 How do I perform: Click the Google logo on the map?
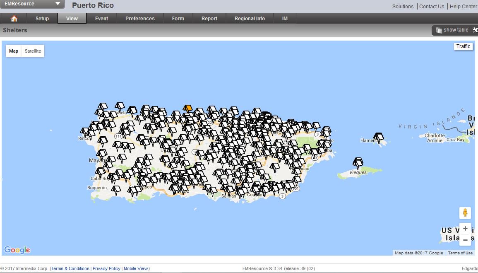17,250
